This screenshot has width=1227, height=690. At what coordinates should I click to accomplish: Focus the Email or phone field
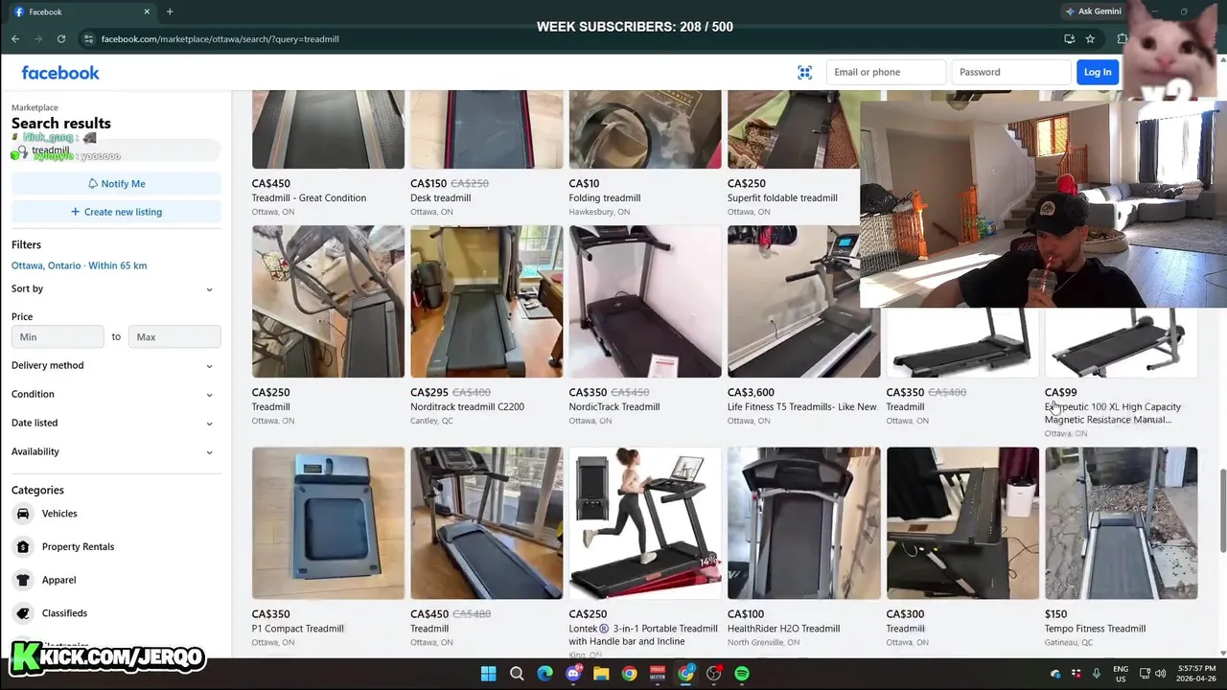pos(886,72)
